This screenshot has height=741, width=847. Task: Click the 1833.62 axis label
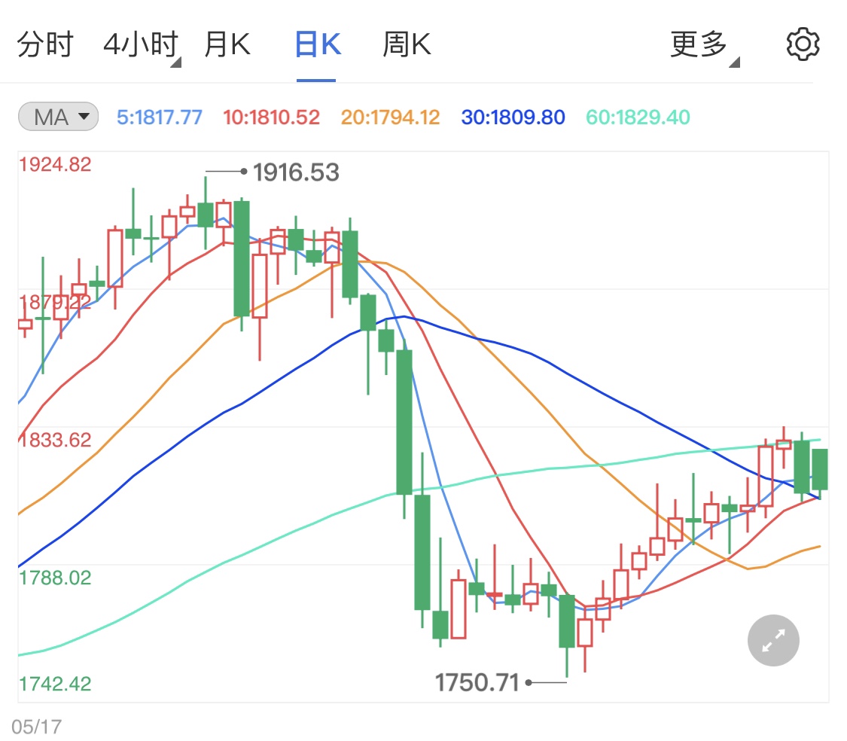click(x=55, y=440)
